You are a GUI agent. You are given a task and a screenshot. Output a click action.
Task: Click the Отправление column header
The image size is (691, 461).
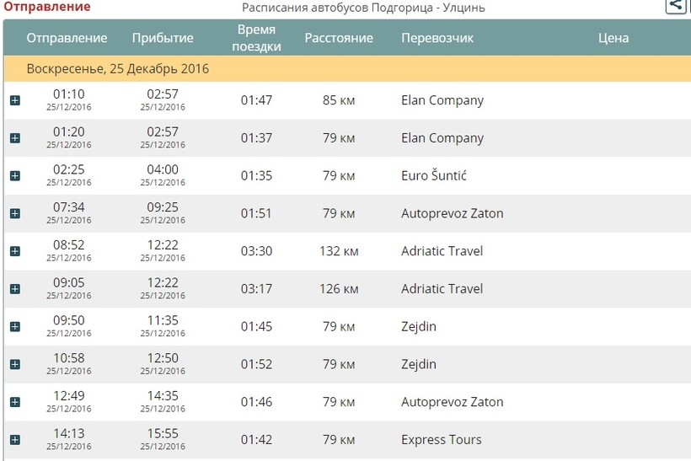(67, 38)
